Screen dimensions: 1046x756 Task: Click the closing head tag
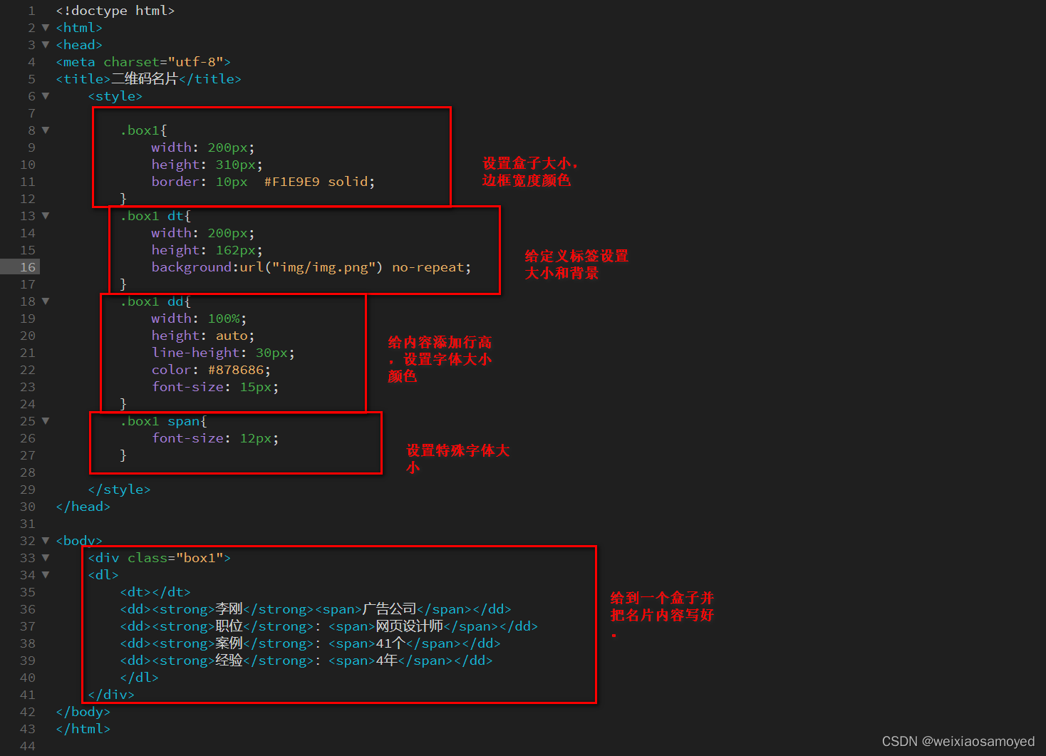83,507
